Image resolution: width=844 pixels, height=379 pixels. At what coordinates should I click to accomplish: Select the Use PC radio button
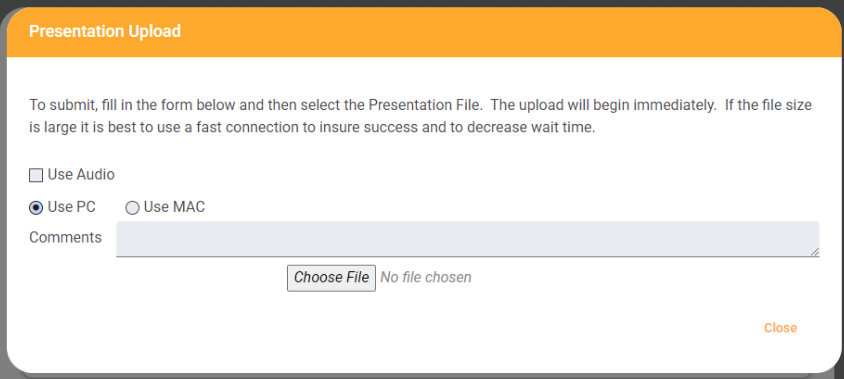click(36, 208)
